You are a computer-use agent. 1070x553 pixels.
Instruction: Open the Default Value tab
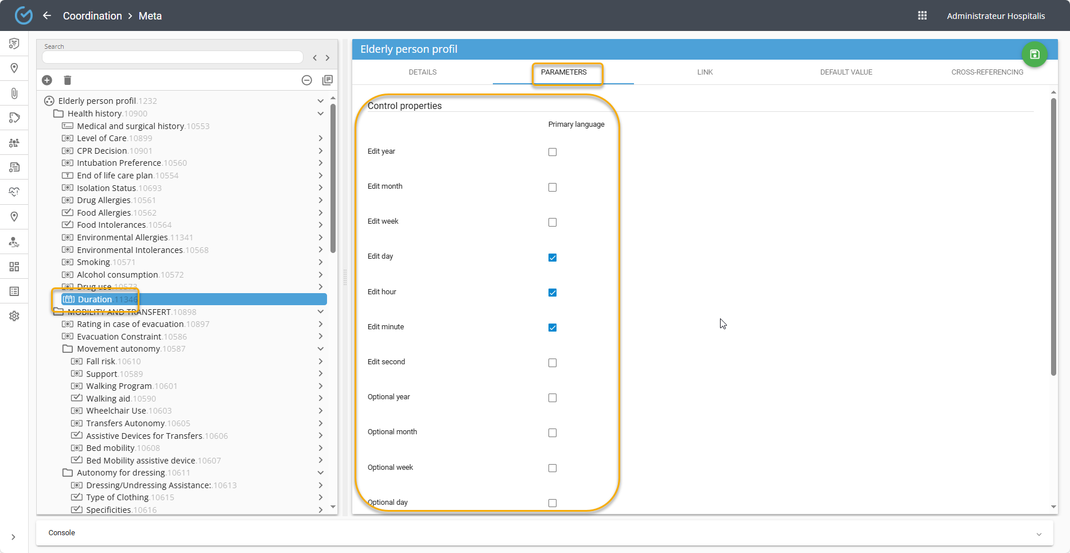click(x=846, y=72)
